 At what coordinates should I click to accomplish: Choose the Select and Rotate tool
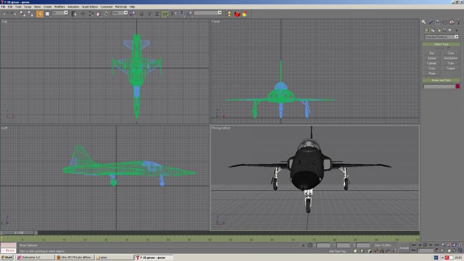91,13
